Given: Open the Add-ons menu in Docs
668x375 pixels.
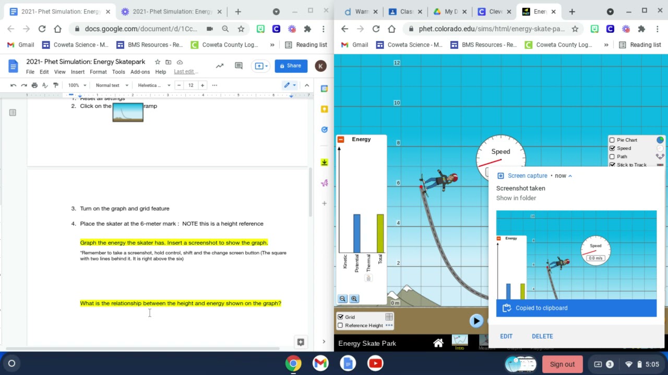Looking at the screenshot, I should 140,72.
